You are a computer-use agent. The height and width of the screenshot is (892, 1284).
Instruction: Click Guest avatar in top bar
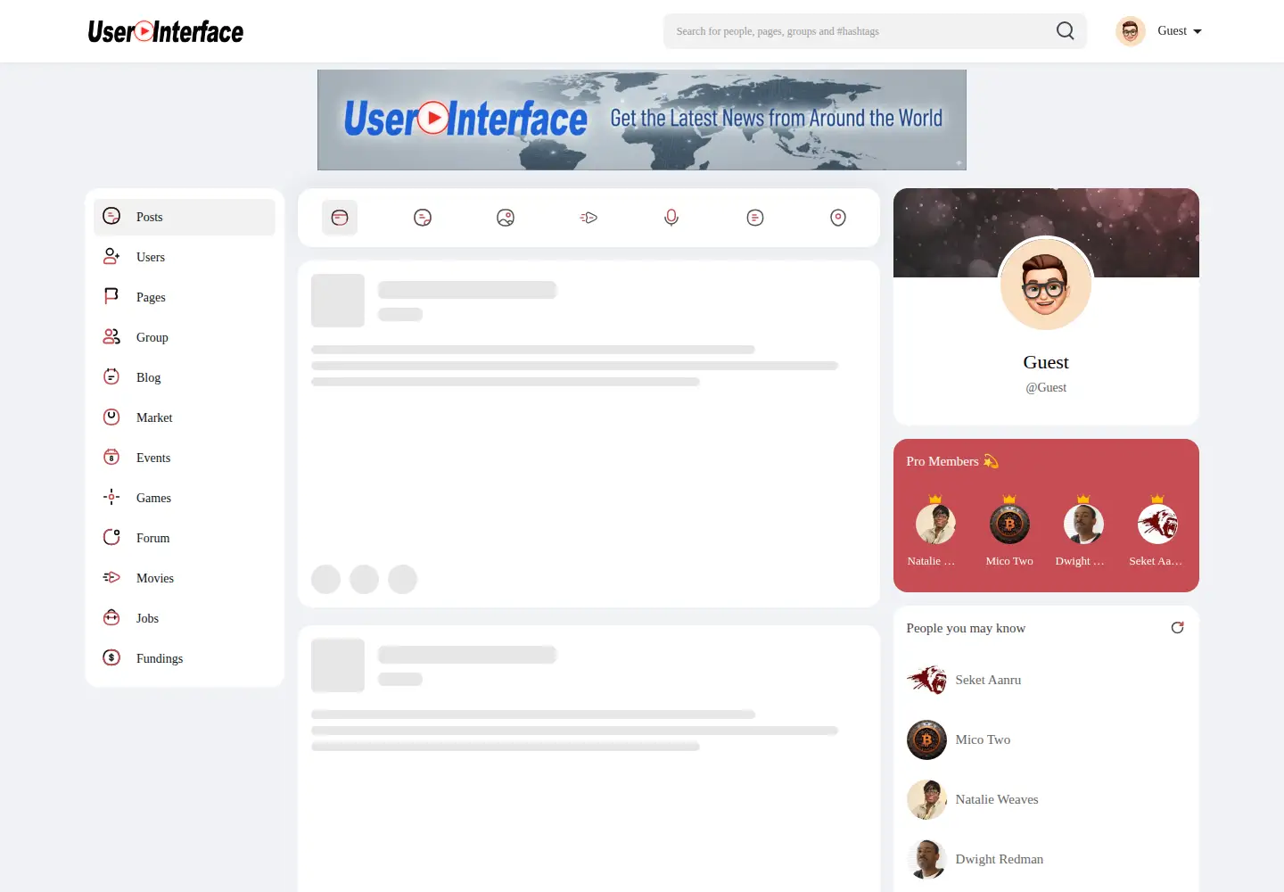coord(1131,31)
